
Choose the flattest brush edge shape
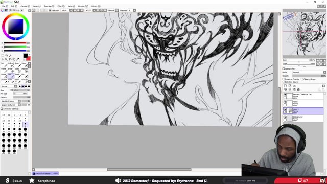[x=29, y=86]
